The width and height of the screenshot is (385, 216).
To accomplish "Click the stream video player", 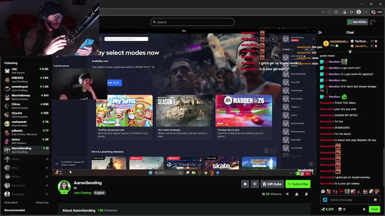I will coord(184,102).
